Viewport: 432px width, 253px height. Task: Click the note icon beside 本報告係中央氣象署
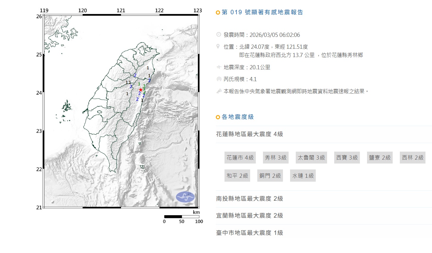tap(219, 91)
